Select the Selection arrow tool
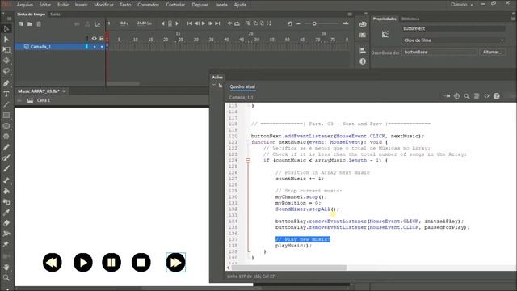Screen dimensions: 517x291 6,29
